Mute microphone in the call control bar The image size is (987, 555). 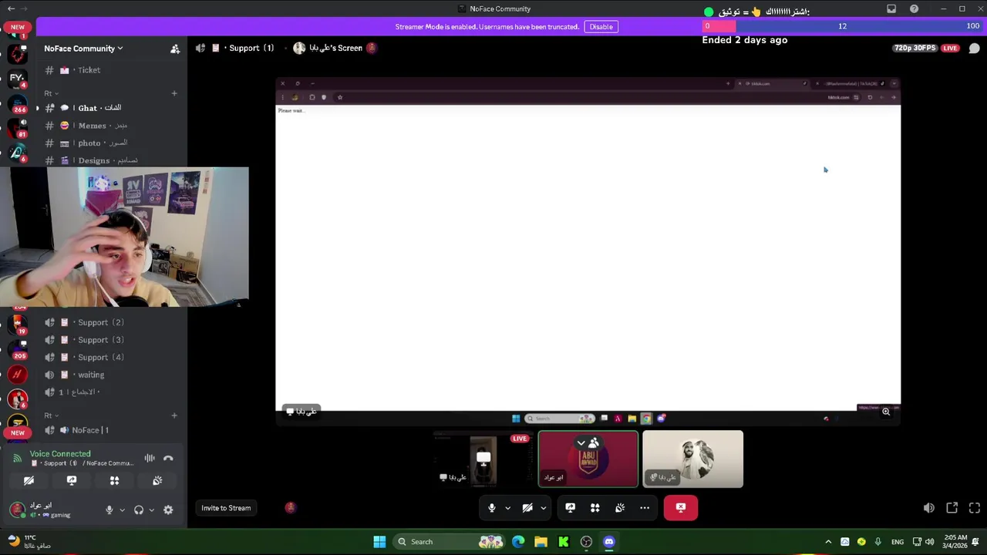491,508
